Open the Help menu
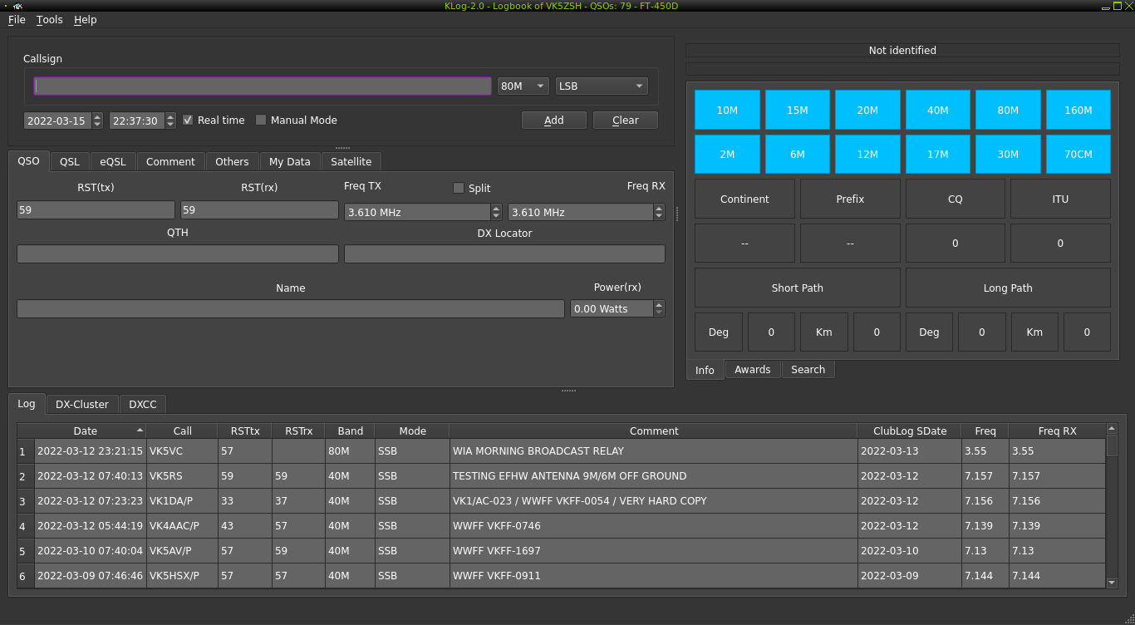Viewport: 1135px width, 625px height. tap(85, 20)
